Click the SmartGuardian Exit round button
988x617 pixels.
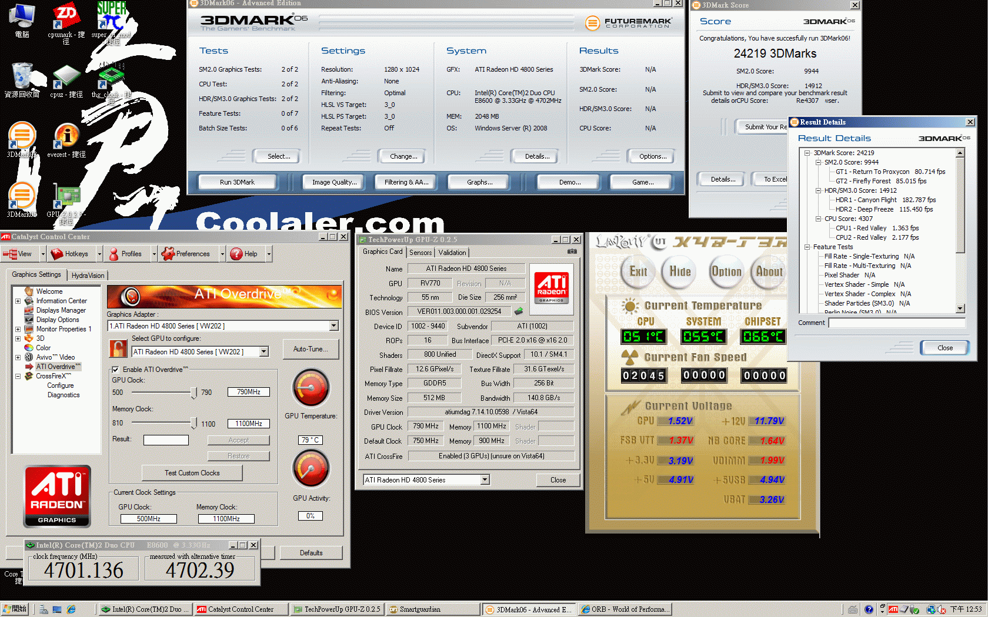pos(638,271)
